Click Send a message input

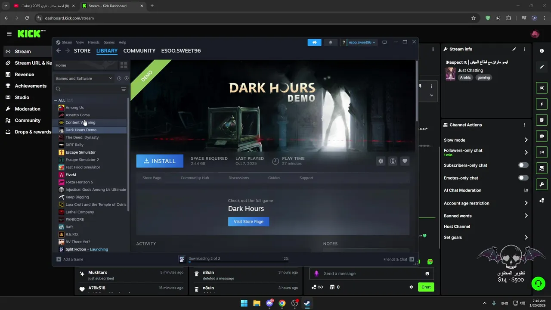[372, 273]
